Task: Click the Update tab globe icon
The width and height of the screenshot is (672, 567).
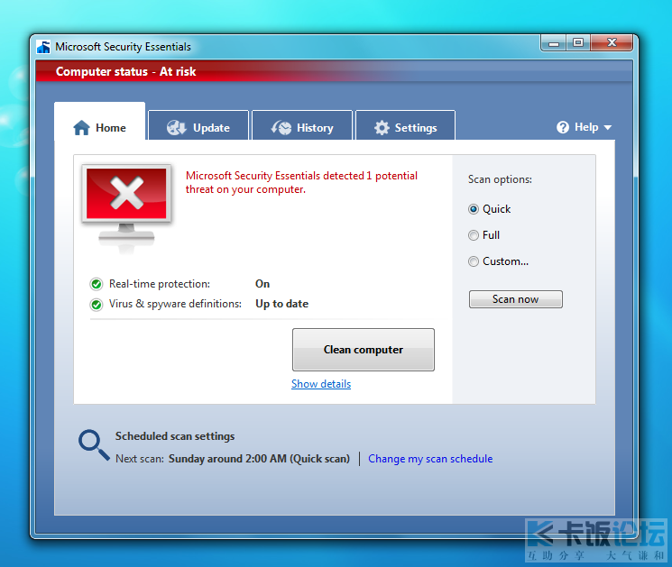Action: [176, 128]
